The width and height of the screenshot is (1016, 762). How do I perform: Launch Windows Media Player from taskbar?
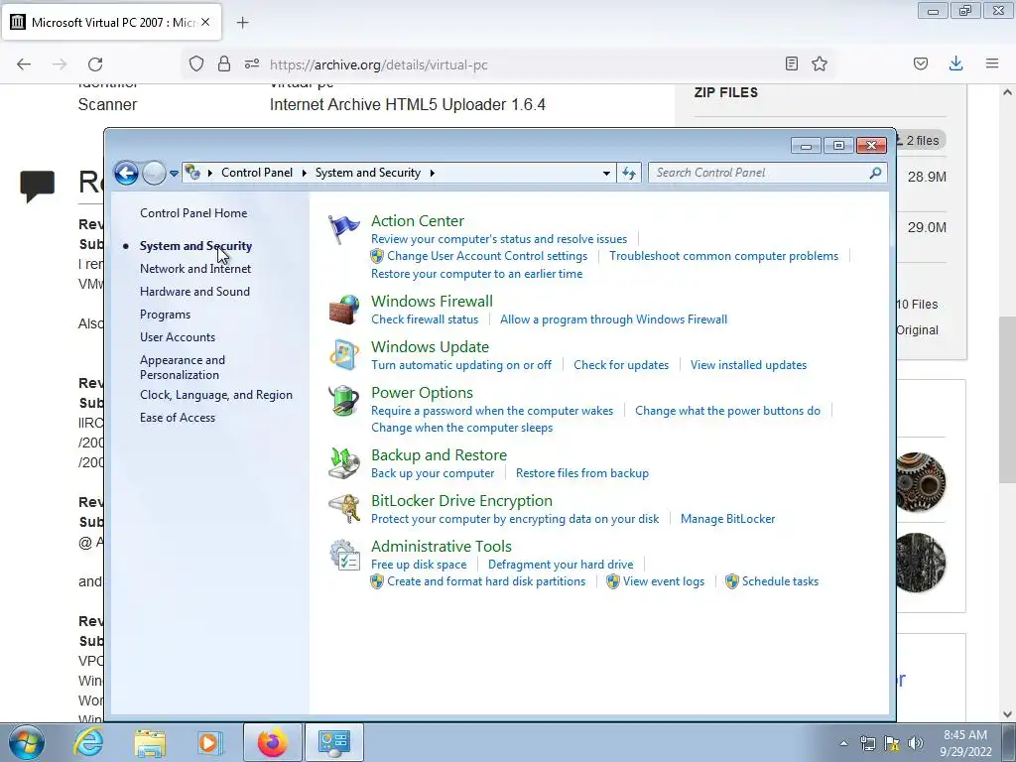[x=210, y=742]
